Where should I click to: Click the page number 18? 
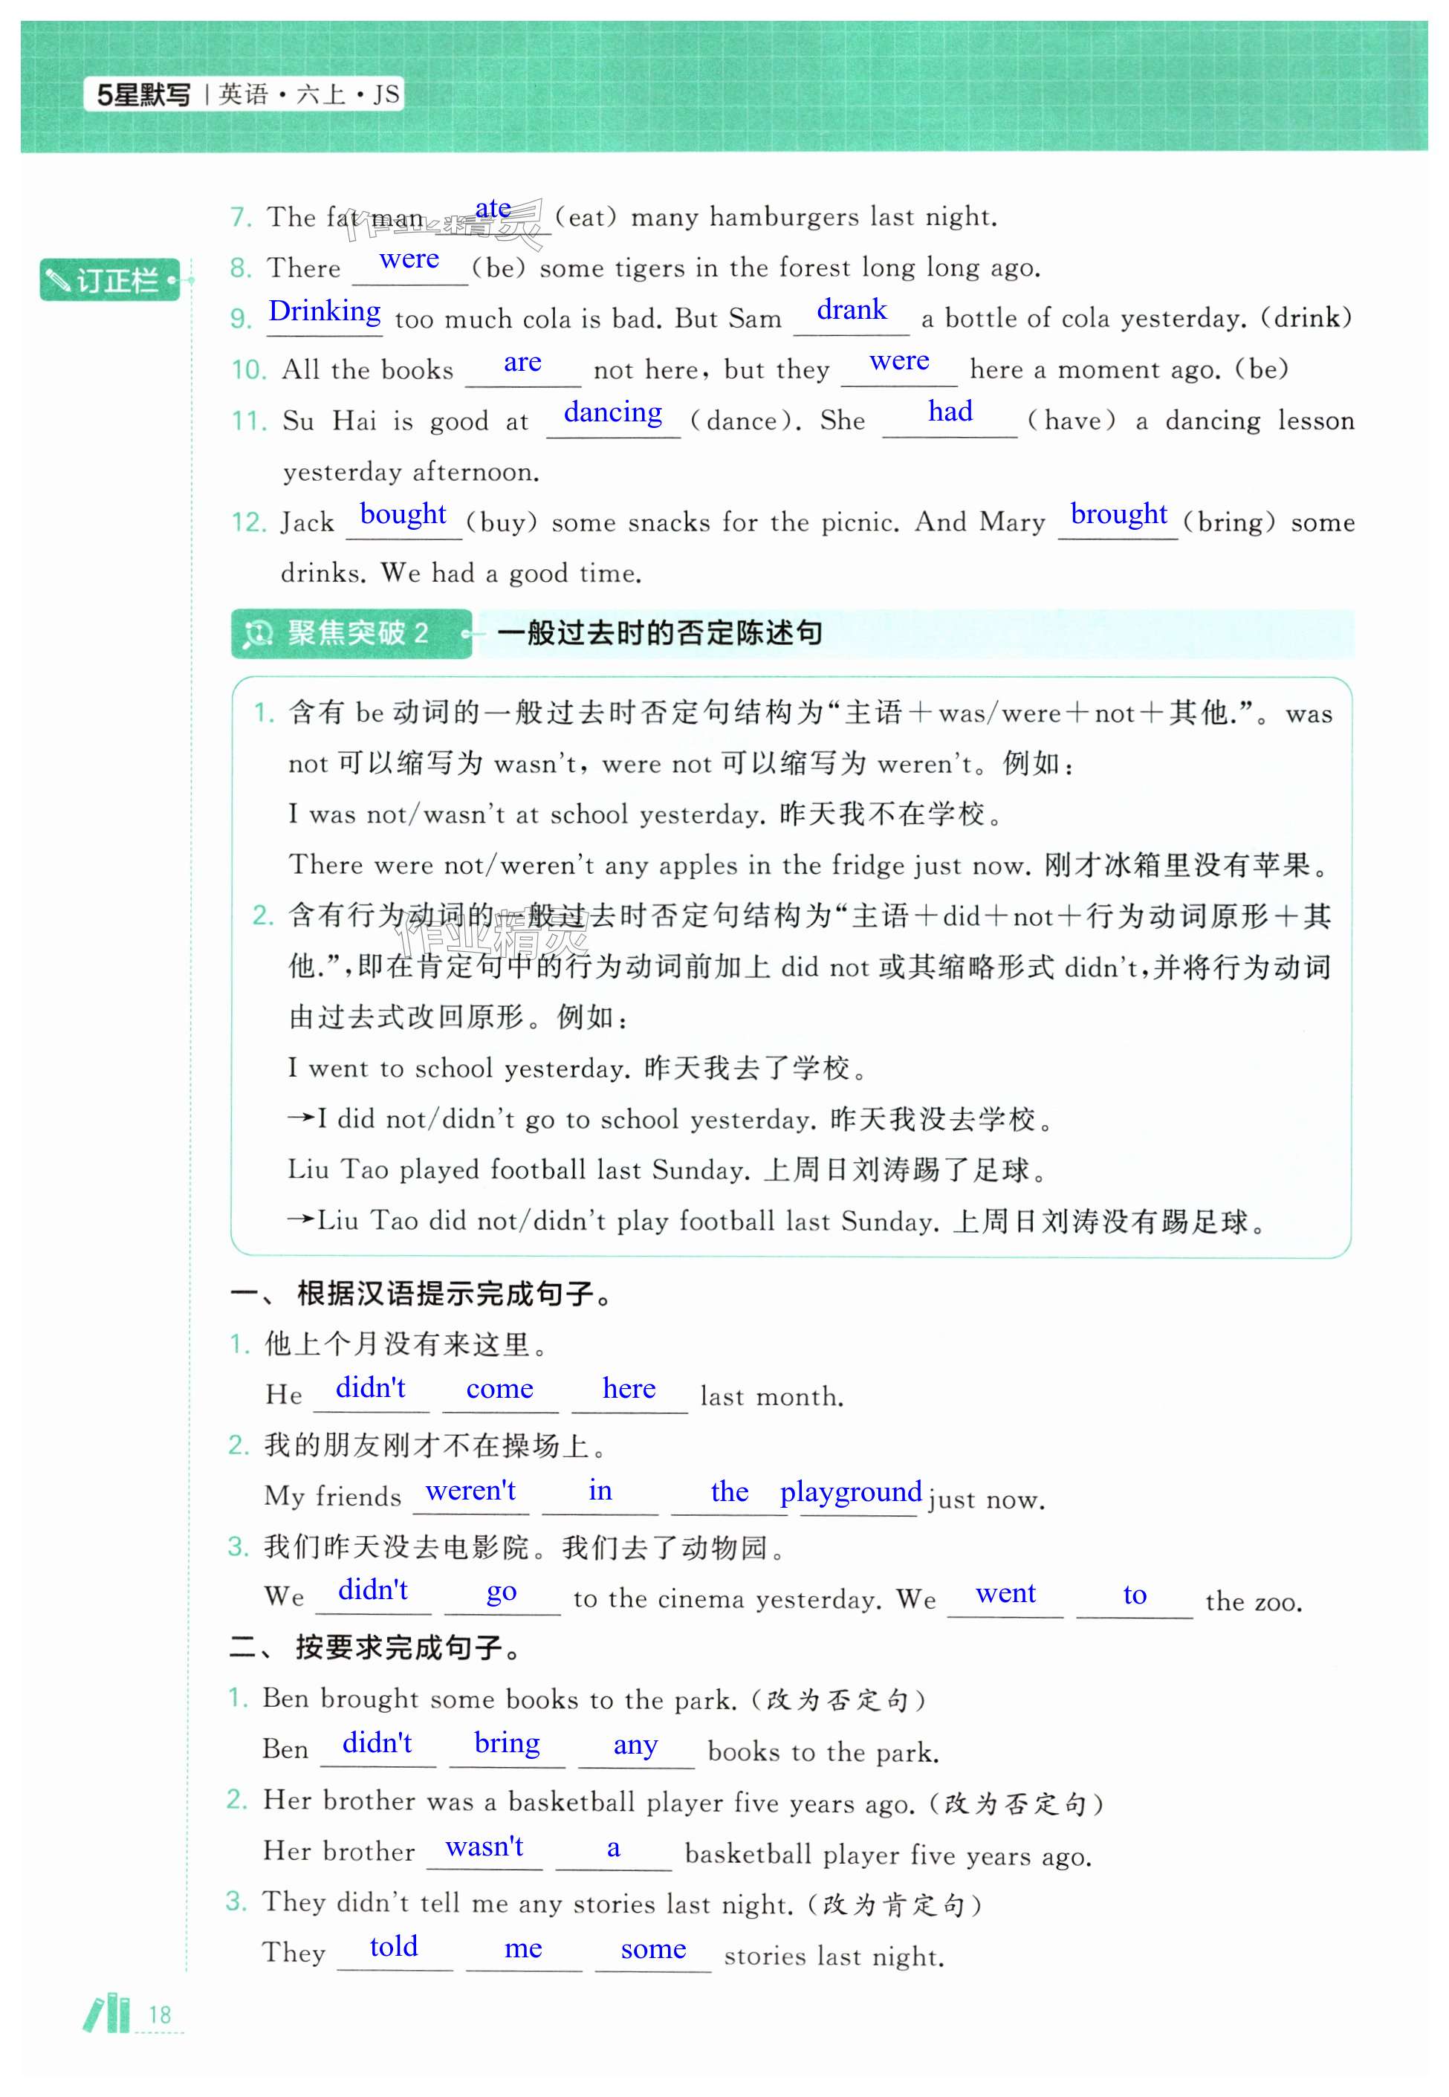coord(160,2015)
